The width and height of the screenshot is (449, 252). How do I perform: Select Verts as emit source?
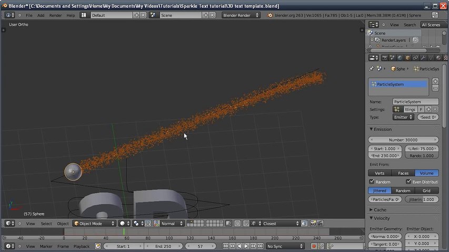(380, 173)
